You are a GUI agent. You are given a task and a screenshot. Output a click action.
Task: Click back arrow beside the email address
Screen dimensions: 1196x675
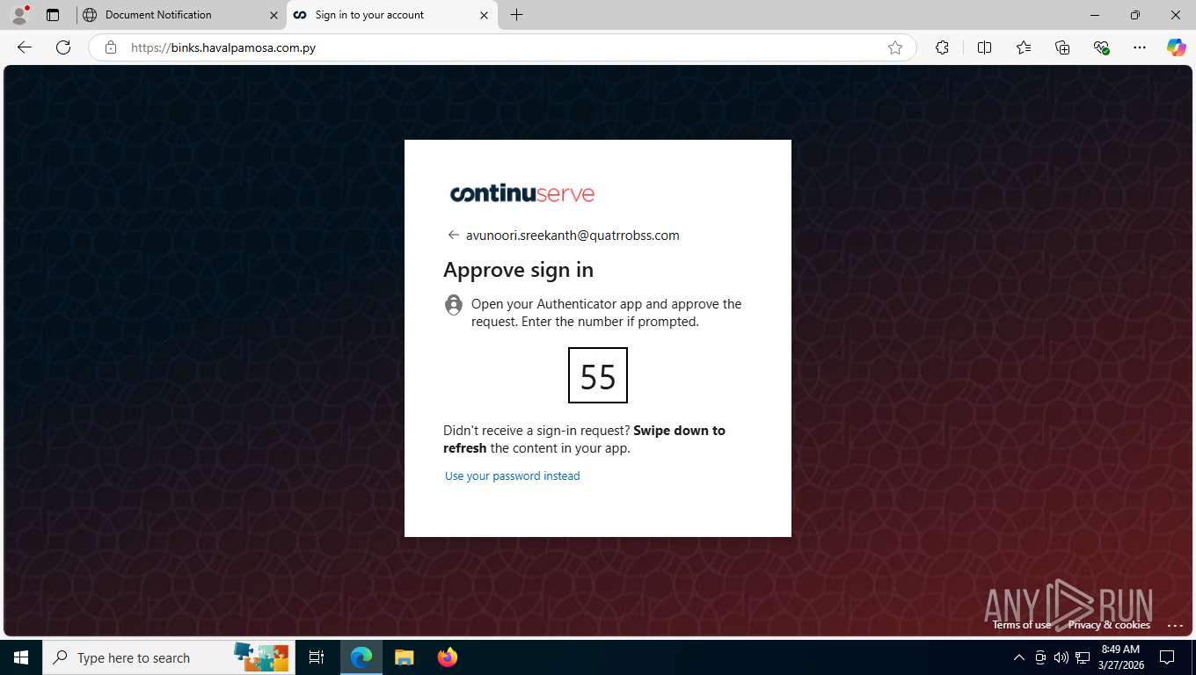[x=454, y=235]
